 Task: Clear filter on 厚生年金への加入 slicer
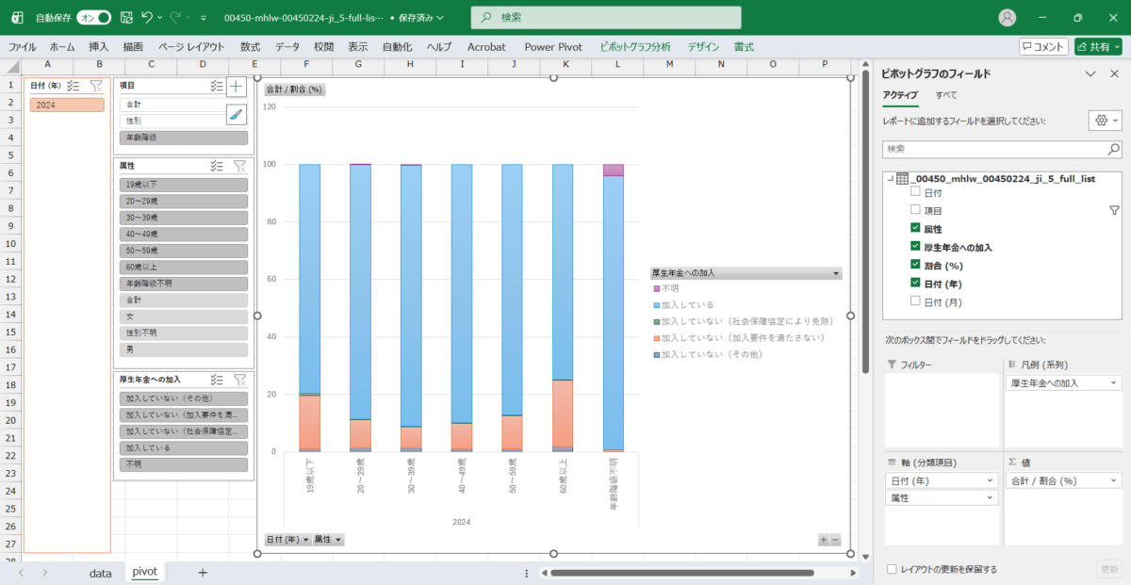(239, 380)
